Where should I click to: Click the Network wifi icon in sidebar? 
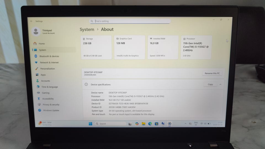pyautogui.click(x=36, y=62)
